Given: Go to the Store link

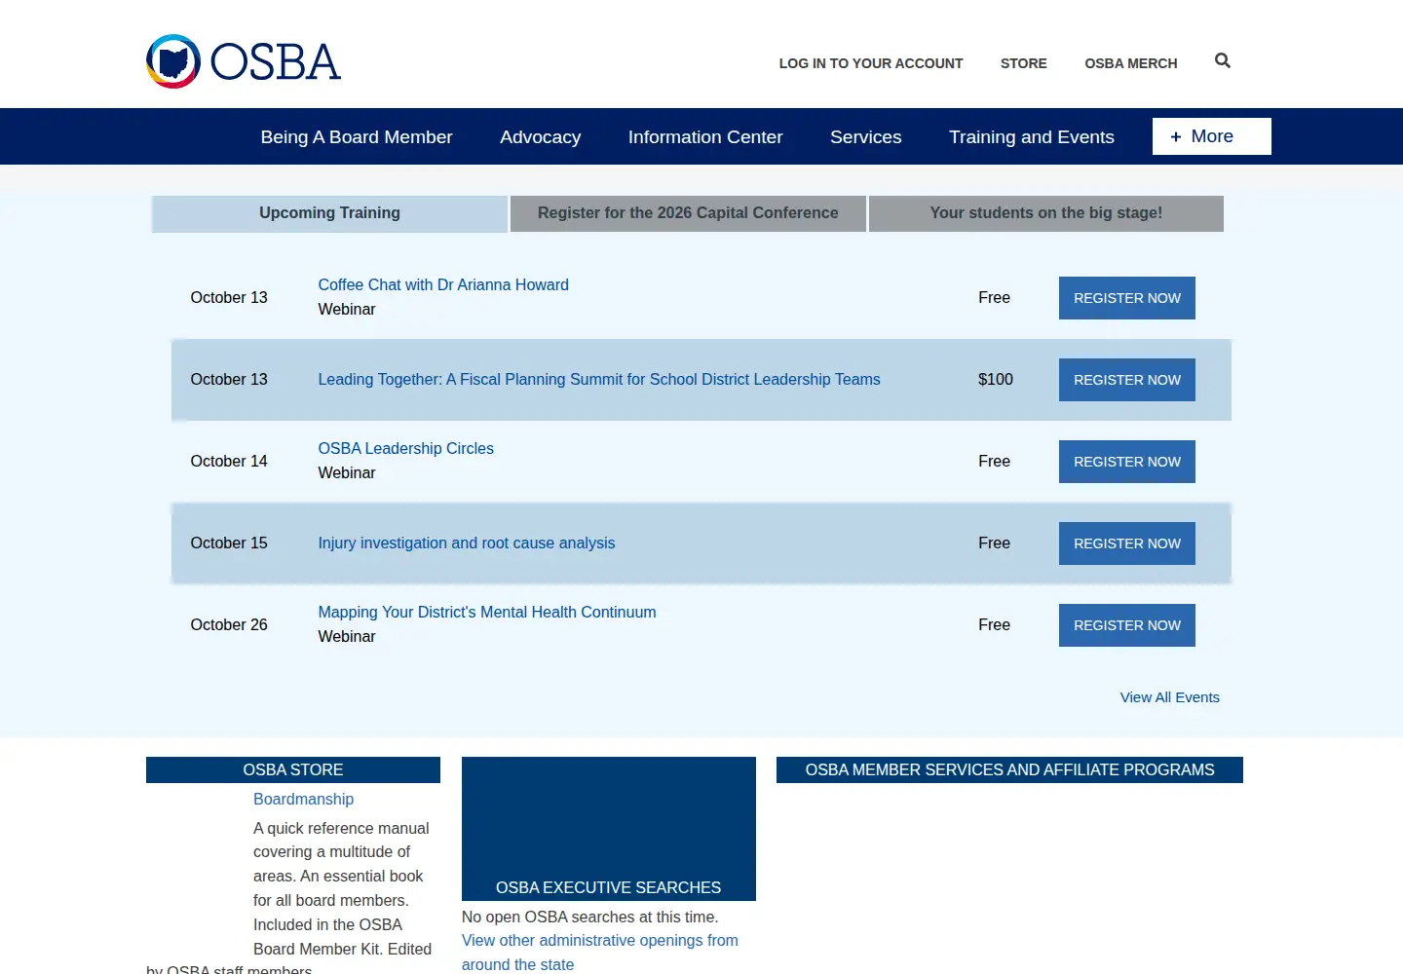Looking at the screenshot, I should point(1023,63).
